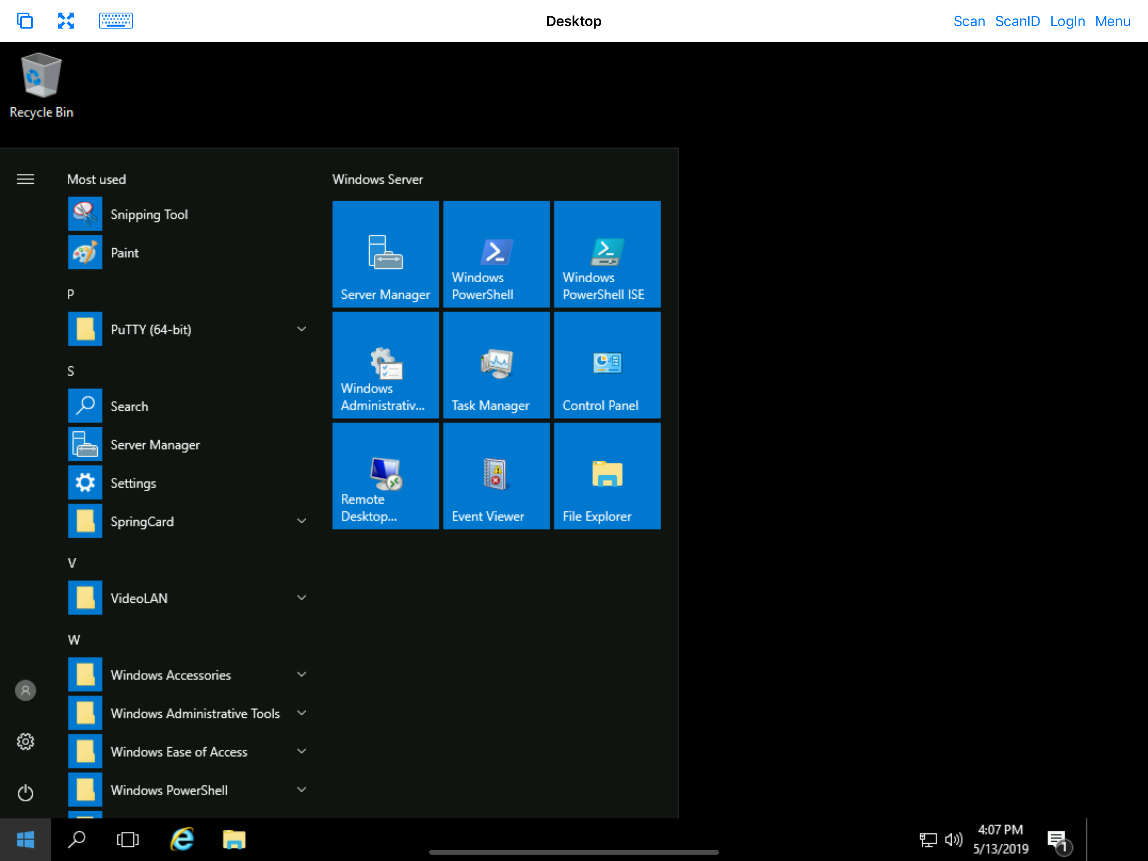Viewport: 1148px width, 861px height.
Task: Click the user account icon in Start rail
Action: pyautogui.click(x=26, y=690)
